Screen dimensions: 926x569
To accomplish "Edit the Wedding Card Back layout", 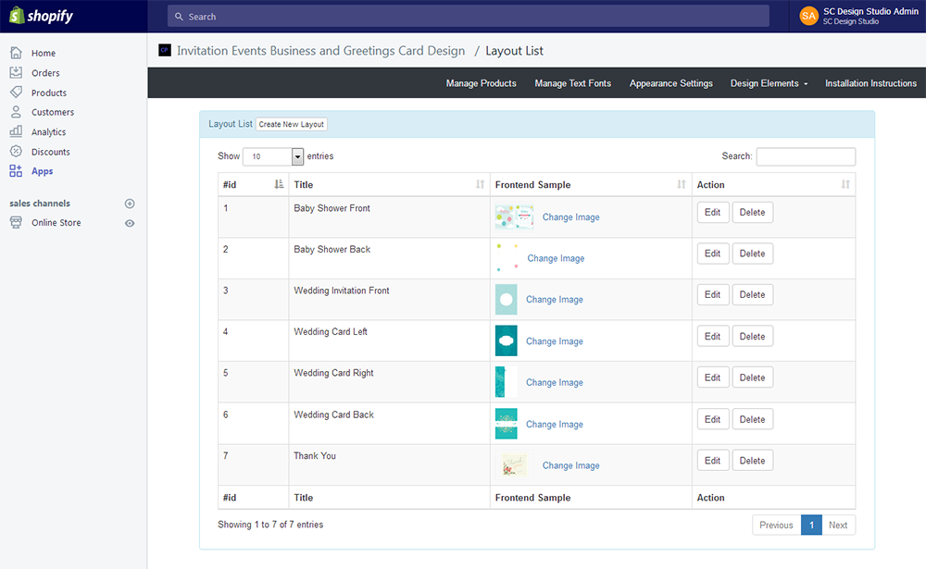I will tap(713, 419).
